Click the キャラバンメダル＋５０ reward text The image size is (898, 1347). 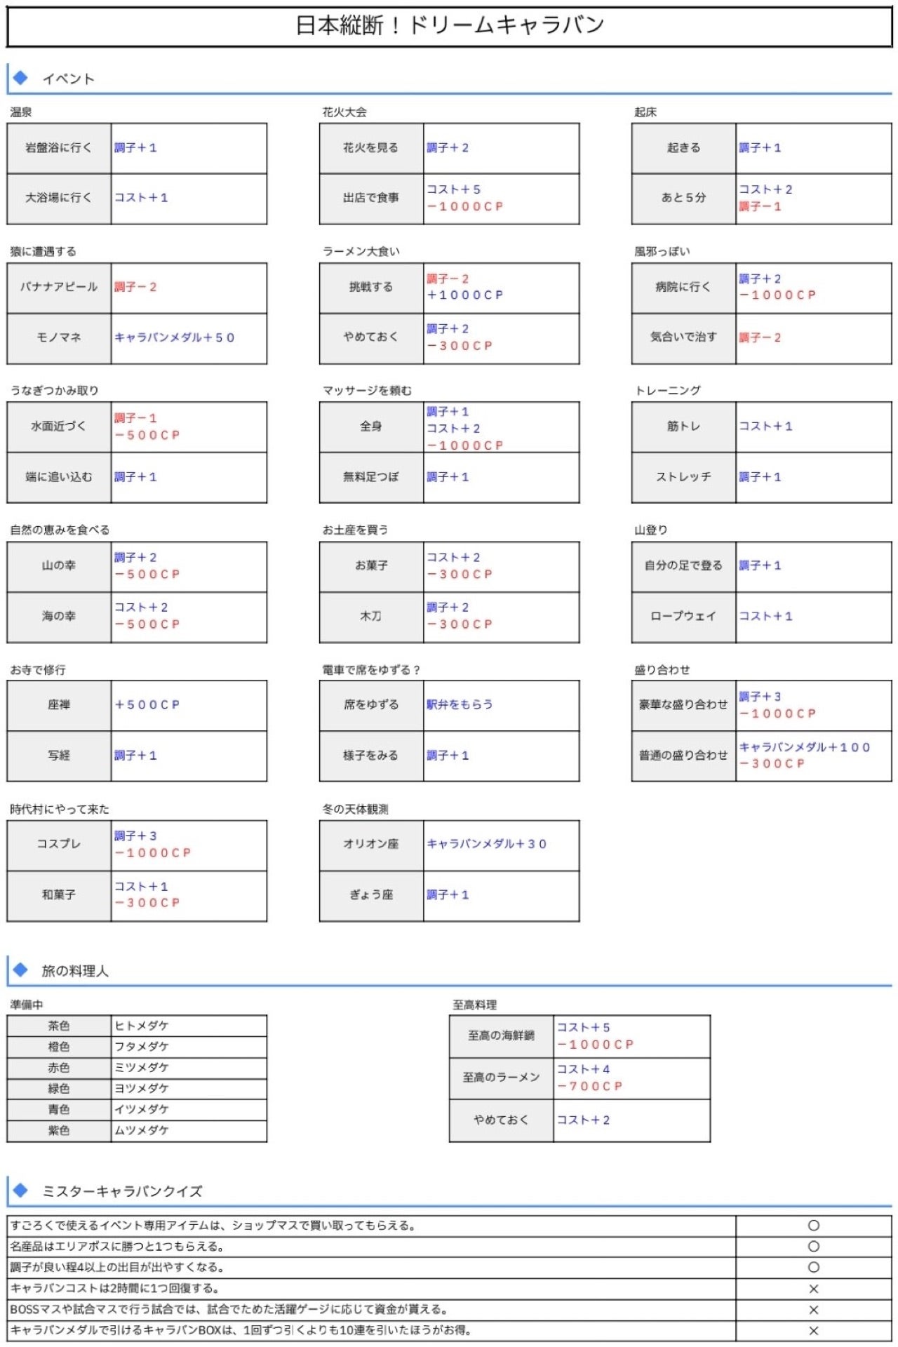(175, 338)
